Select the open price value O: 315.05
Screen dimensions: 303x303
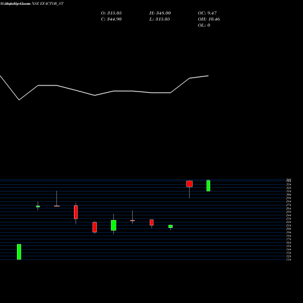click(x=112, y=13)
